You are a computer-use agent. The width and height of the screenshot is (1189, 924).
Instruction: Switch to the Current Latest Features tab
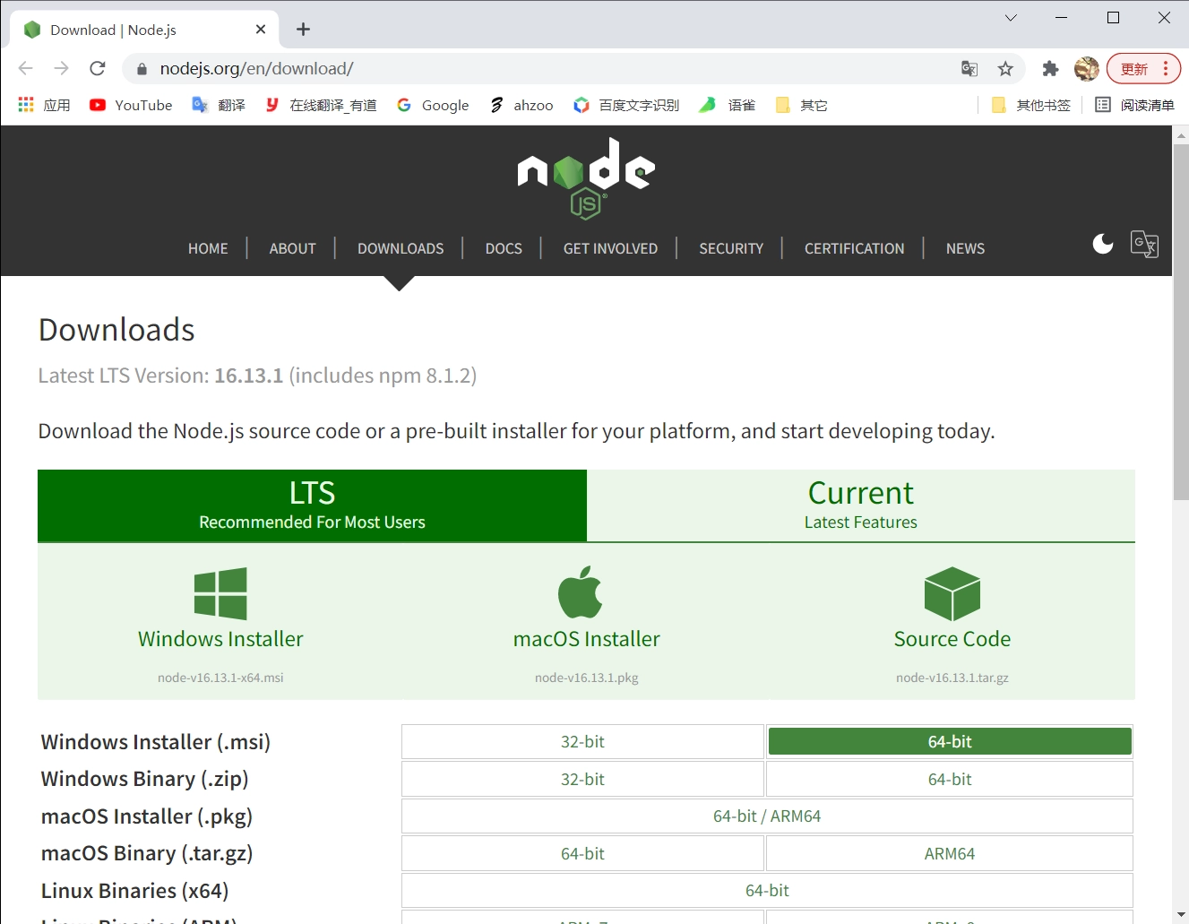tap(860, 505)
